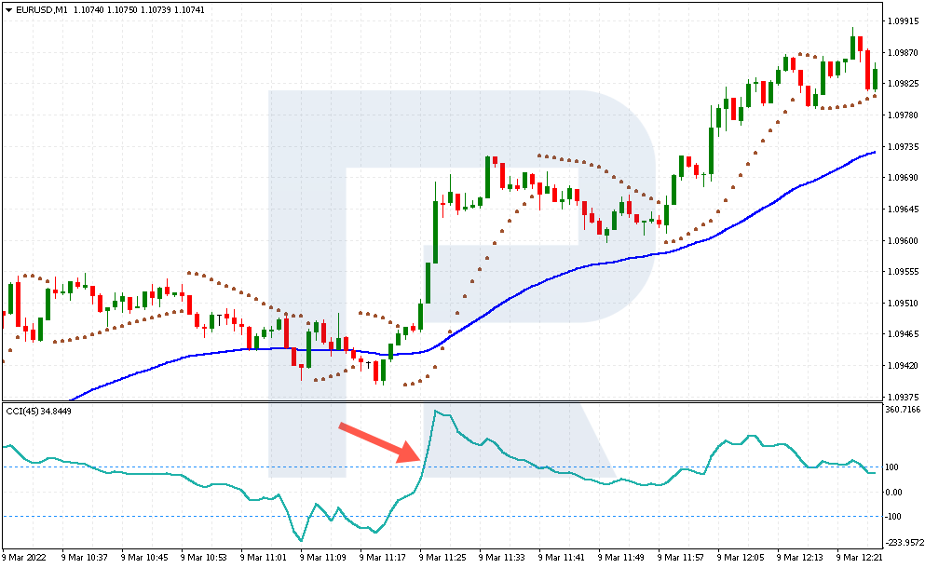The height and width of the screenshot is (568, 925).
Task: Click the -100 level label on CCI scale
Action: click(x=893, y=517)
